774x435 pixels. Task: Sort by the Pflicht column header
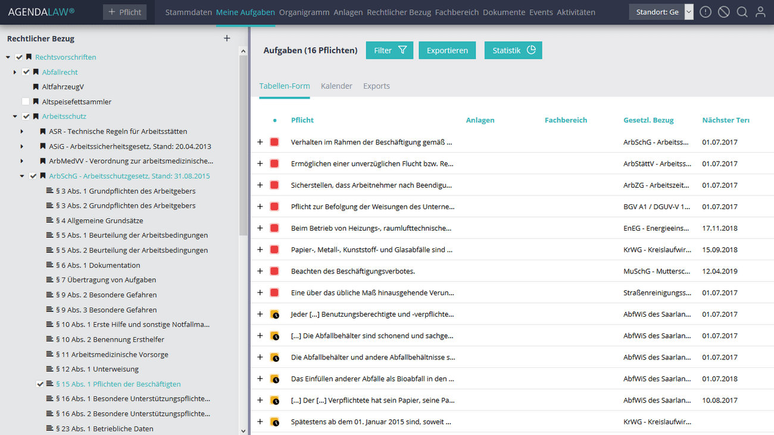(302, 120)
